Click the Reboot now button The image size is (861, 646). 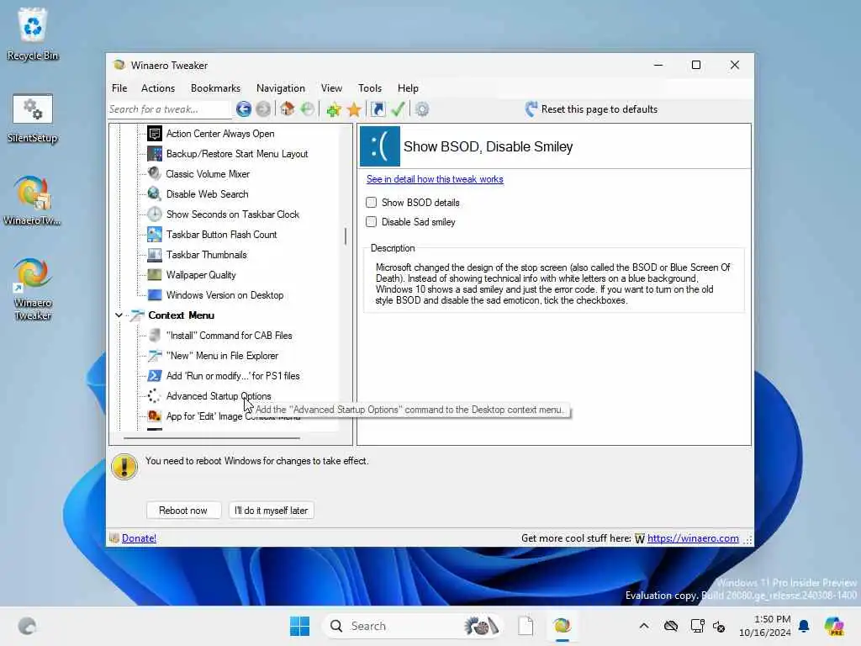183,511
